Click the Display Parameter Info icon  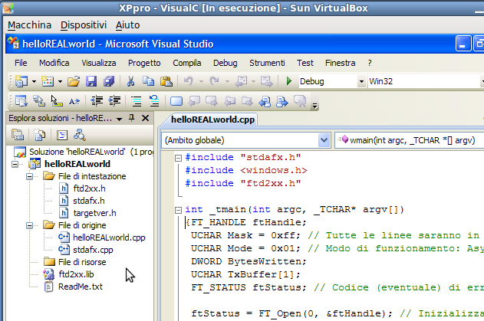(39, 101)
